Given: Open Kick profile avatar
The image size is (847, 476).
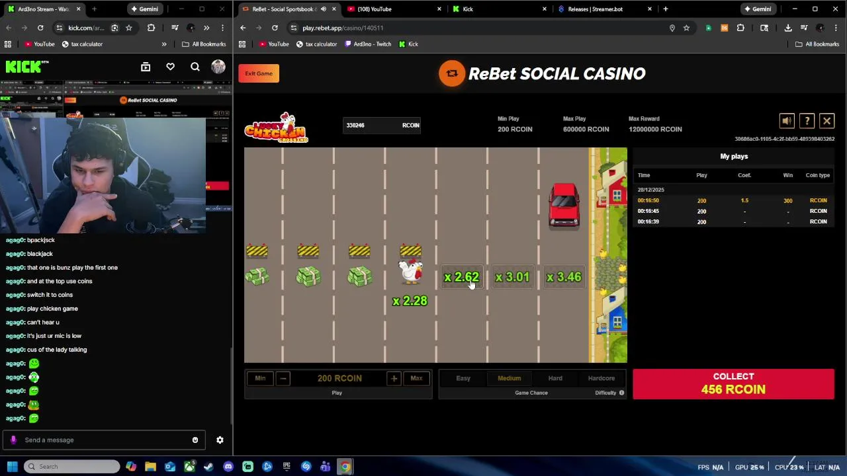Looking at the screenshot, I should coord(218,67).
